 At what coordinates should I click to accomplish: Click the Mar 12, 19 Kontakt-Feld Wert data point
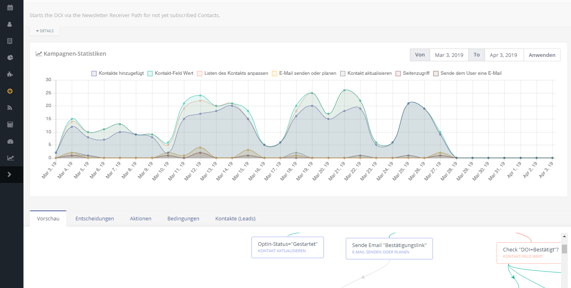pyautogui.click(x=200, y=95)
